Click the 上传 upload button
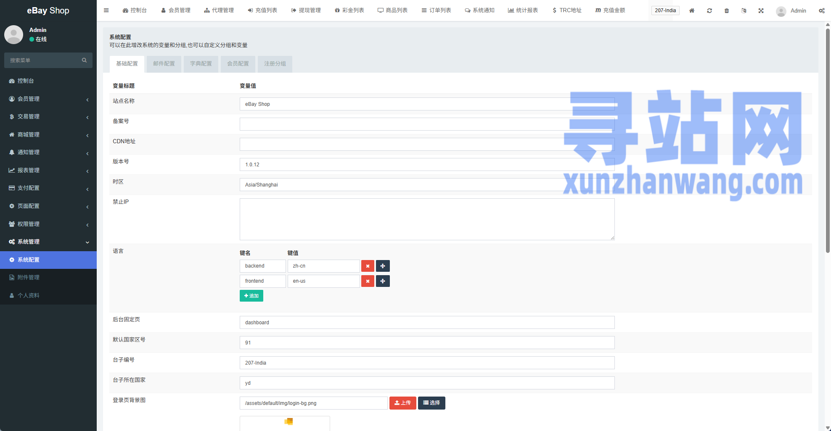This screenshot has width=831, height=431. point(402,403)
